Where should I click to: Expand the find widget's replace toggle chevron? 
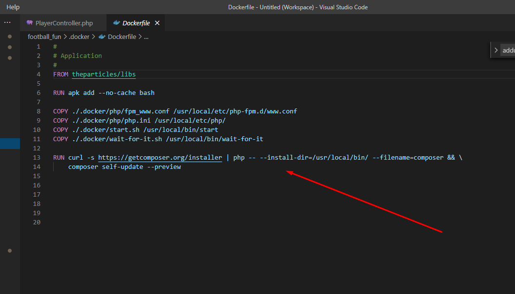(x=496, y=50)
